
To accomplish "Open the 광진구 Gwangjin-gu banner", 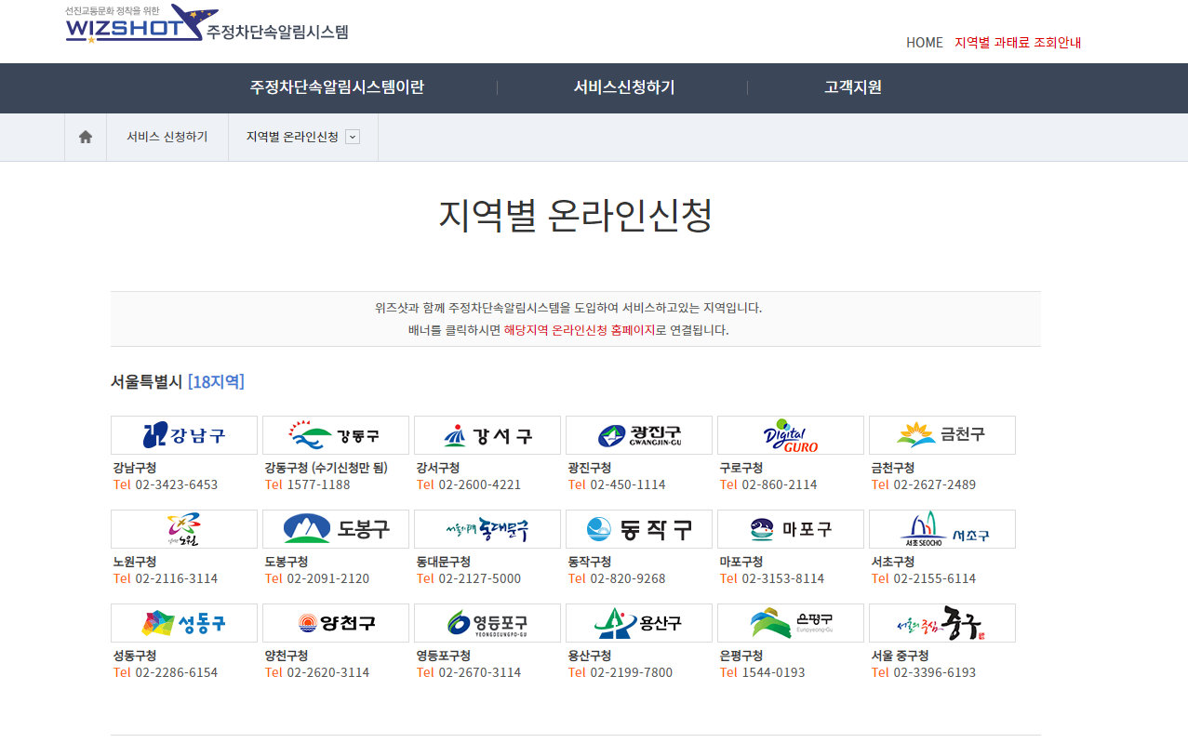I will point(639,435).
